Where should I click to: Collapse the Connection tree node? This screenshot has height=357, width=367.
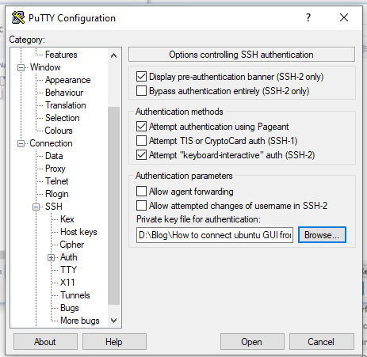[21, 143]
